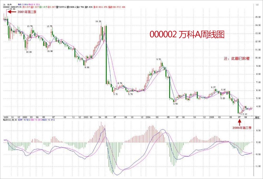
Task: Click the 4.50 low price label
Action: [x=175, y=104]
